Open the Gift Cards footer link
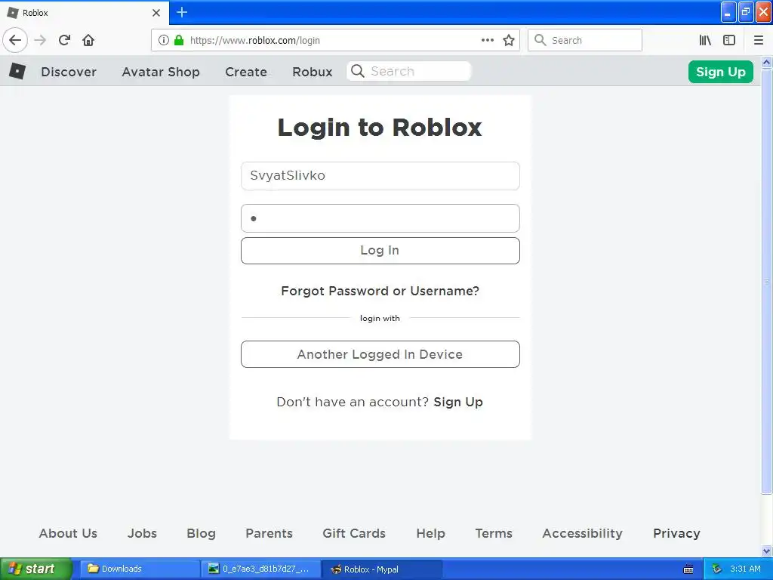 354,533
